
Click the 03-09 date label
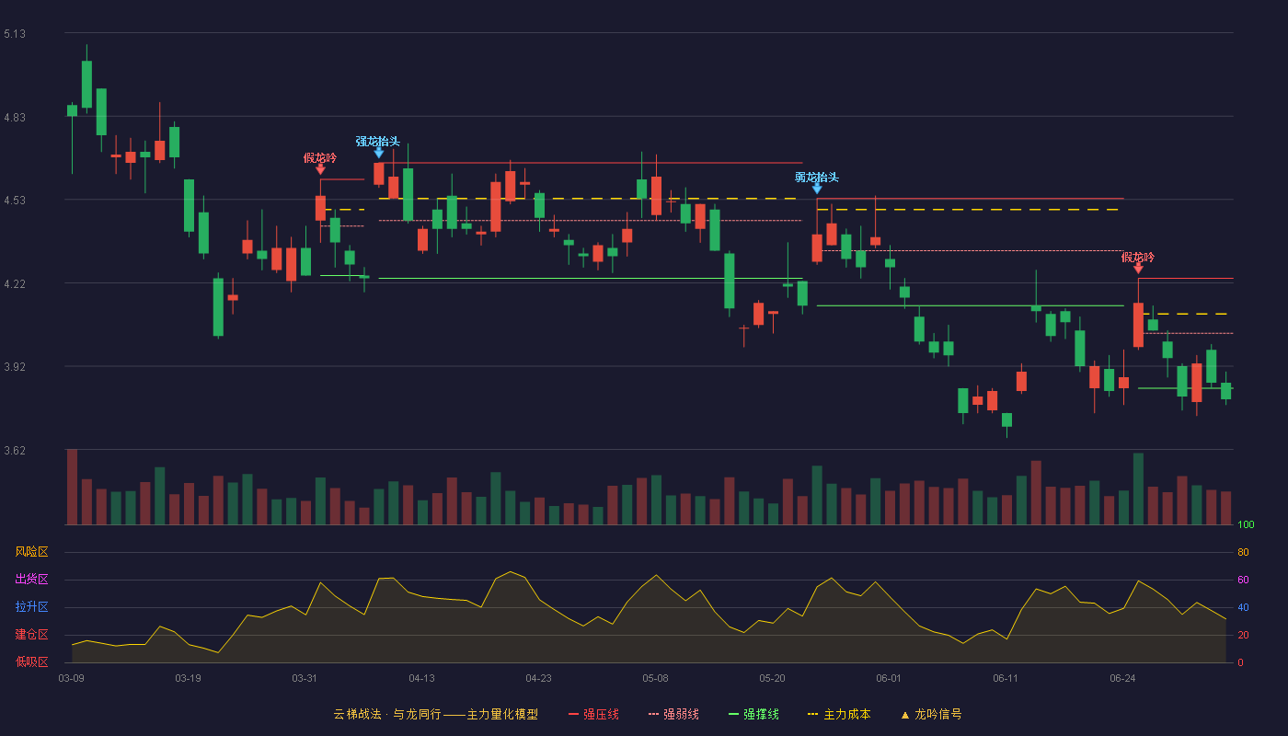(x=72, y=678)
